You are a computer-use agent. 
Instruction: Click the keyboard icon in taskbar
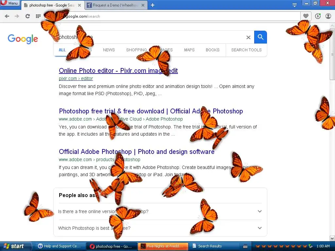click(x=245, y=246)
